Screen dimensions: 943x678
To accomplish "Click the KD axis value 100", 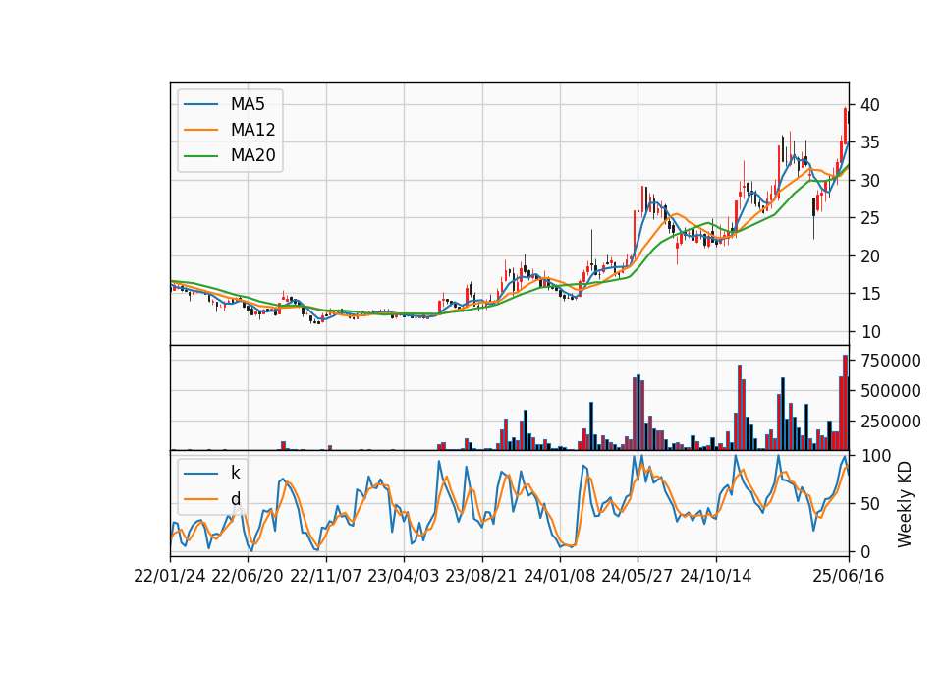I will click(x=875, y=456).
